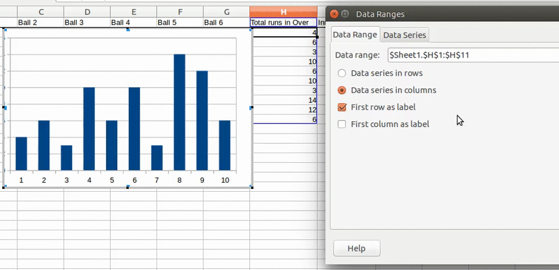
Task: Select the cell containing value 12
Action: point(284,110)
